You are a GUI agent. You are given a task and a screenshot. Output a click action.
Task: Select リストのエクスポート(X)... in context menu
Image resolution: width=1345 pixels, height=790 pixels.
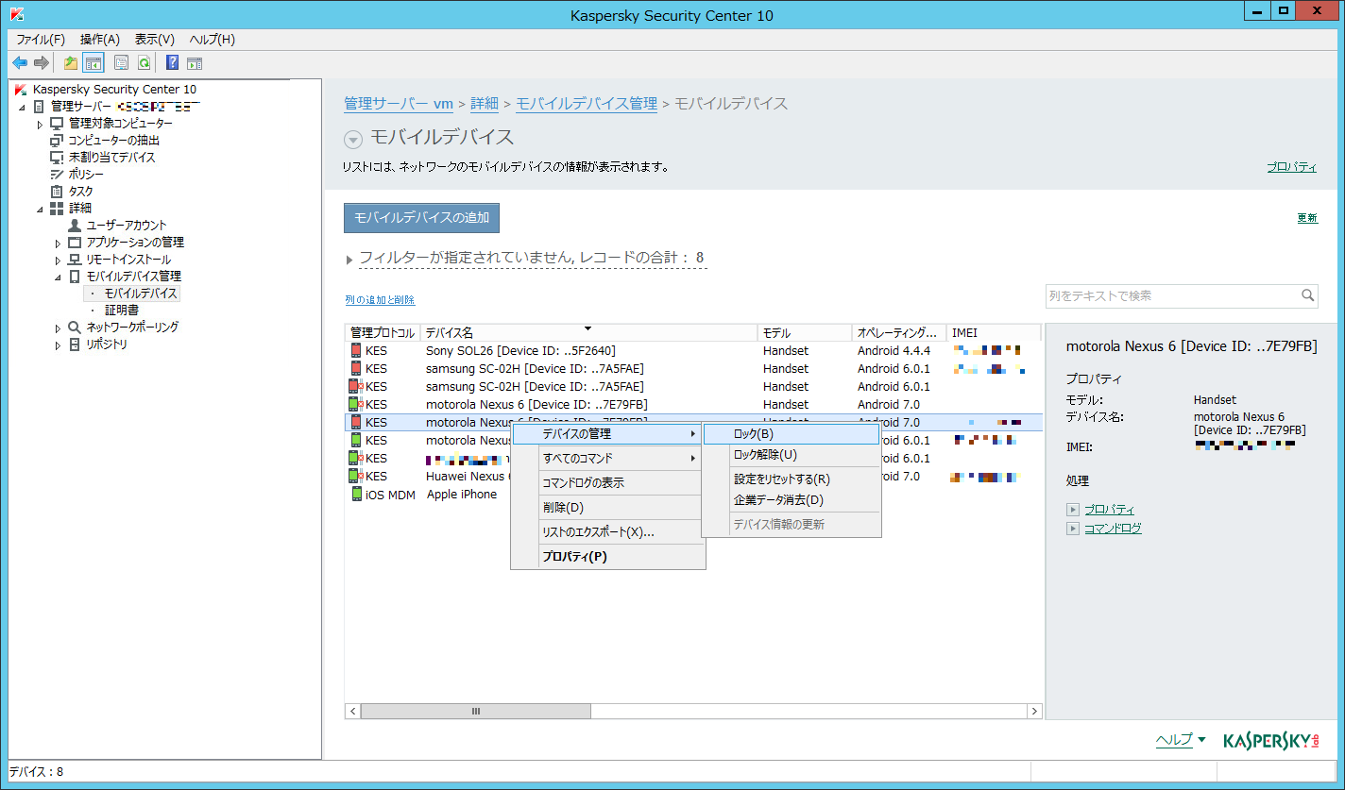pyautogui.click(x=607, y=532)
